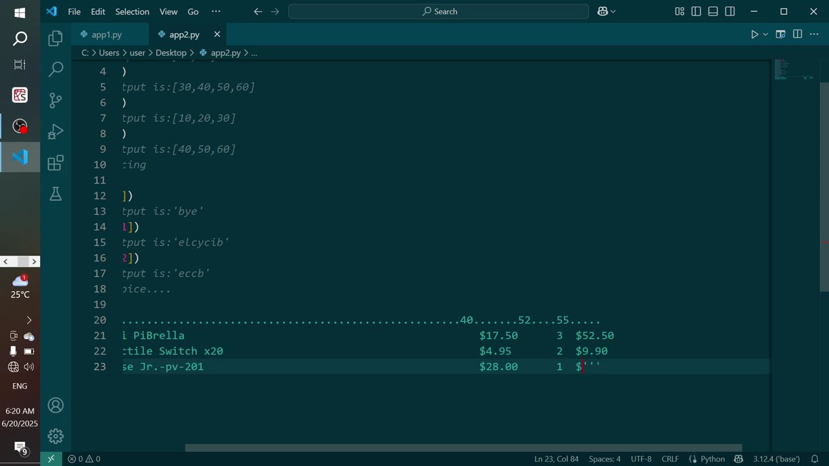Split the editor to the right
This screenshot has width=829, height=466.
pos(797,34)
